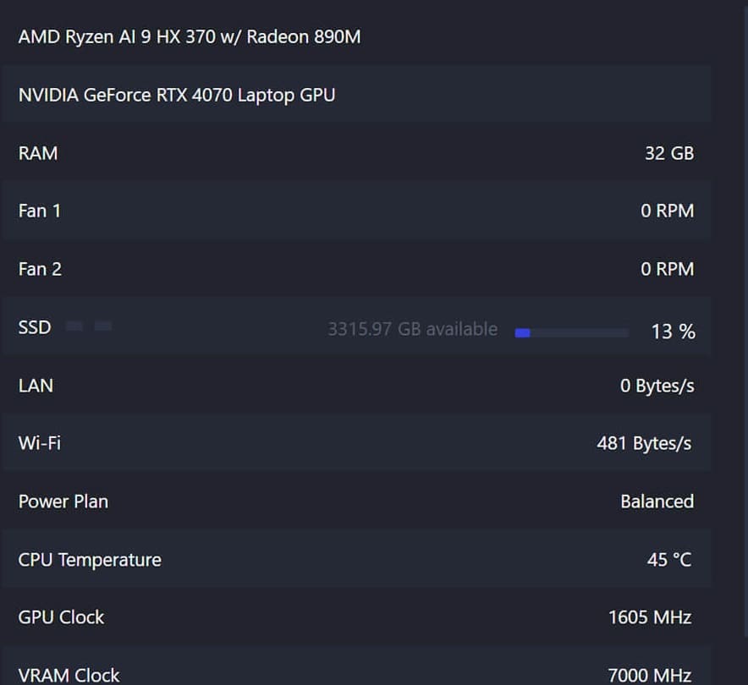Image resolution: width=748 pixels, height=685 pixels.
Task: Click the 1605 MHz GPU Clock reading
Action: pyautogui.click(x=649, y=617)
